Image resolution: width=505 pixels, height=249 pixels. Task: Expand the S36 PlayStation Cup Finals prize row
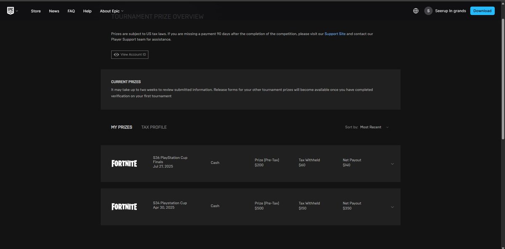coord(392,164)
